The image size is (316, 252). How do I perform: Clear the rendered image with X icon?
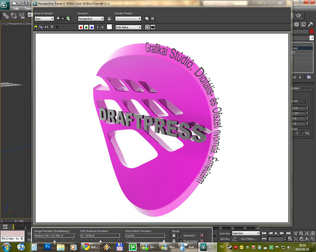(57, 27)
